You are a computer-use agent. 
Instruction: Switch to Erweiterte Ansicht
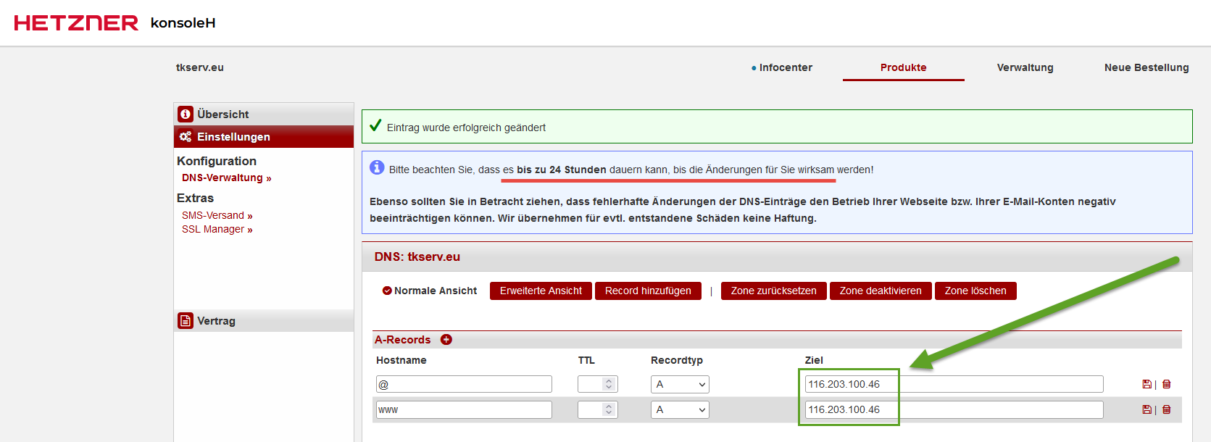(541, 291)
